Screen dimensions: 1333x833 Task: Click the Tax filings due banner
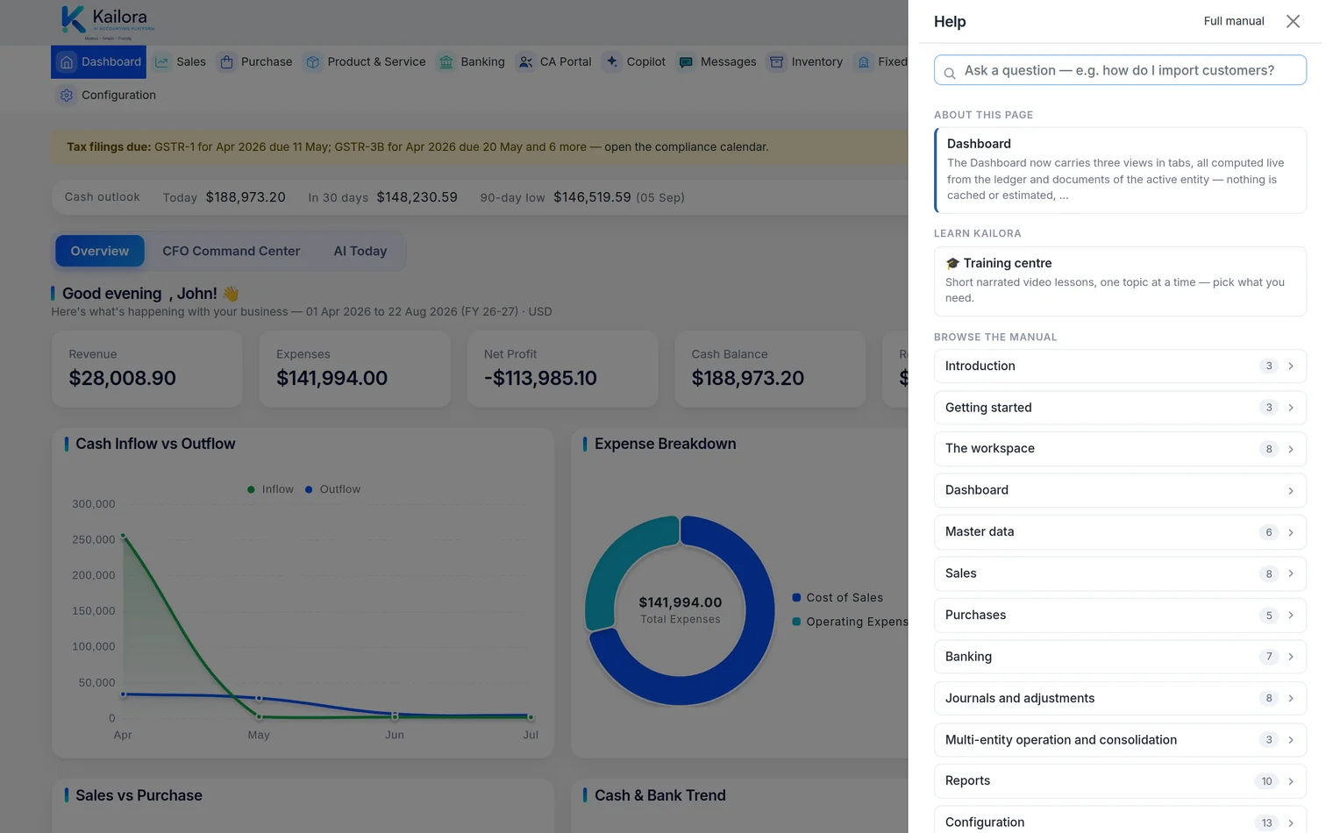coord(481,147)
